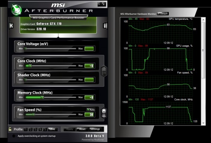Screen dimensions: 211x143
Task: Select profile slot 3
Action: [35, 129]
